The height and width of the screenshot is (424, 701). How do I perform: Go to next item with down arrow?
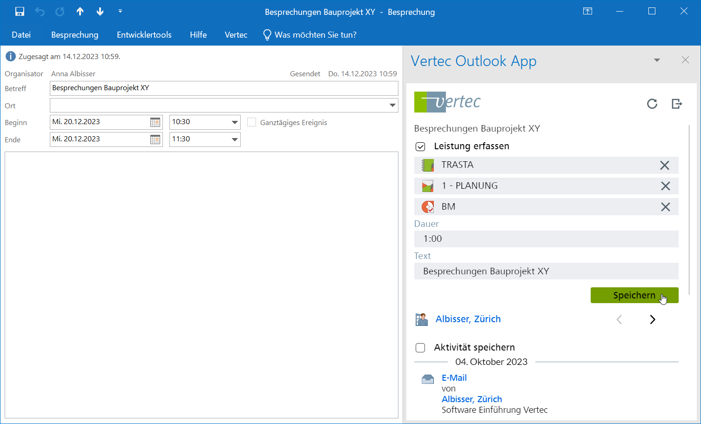(x=100, y=12)
